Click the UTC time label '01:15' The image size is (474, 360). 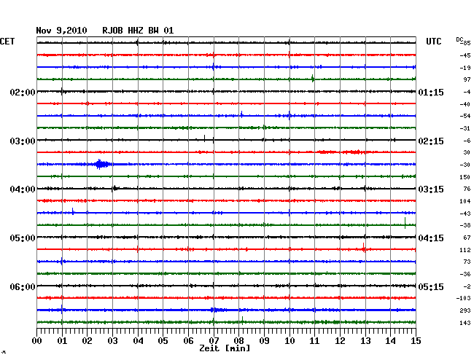[431, 92]
